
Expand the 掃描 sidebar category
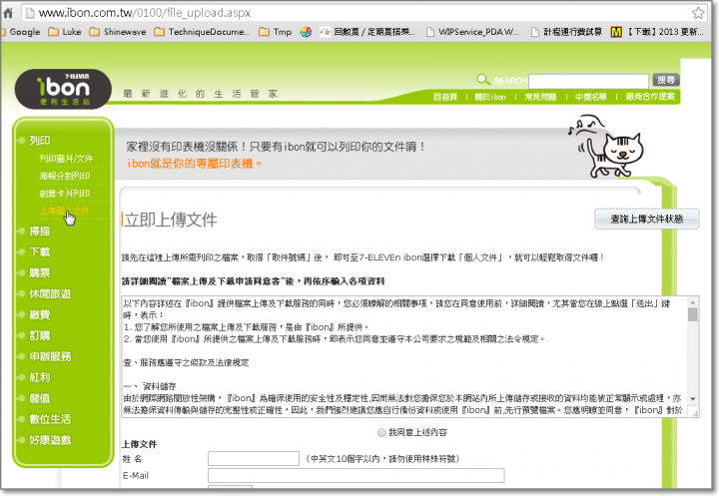click(x=39, y=232)
